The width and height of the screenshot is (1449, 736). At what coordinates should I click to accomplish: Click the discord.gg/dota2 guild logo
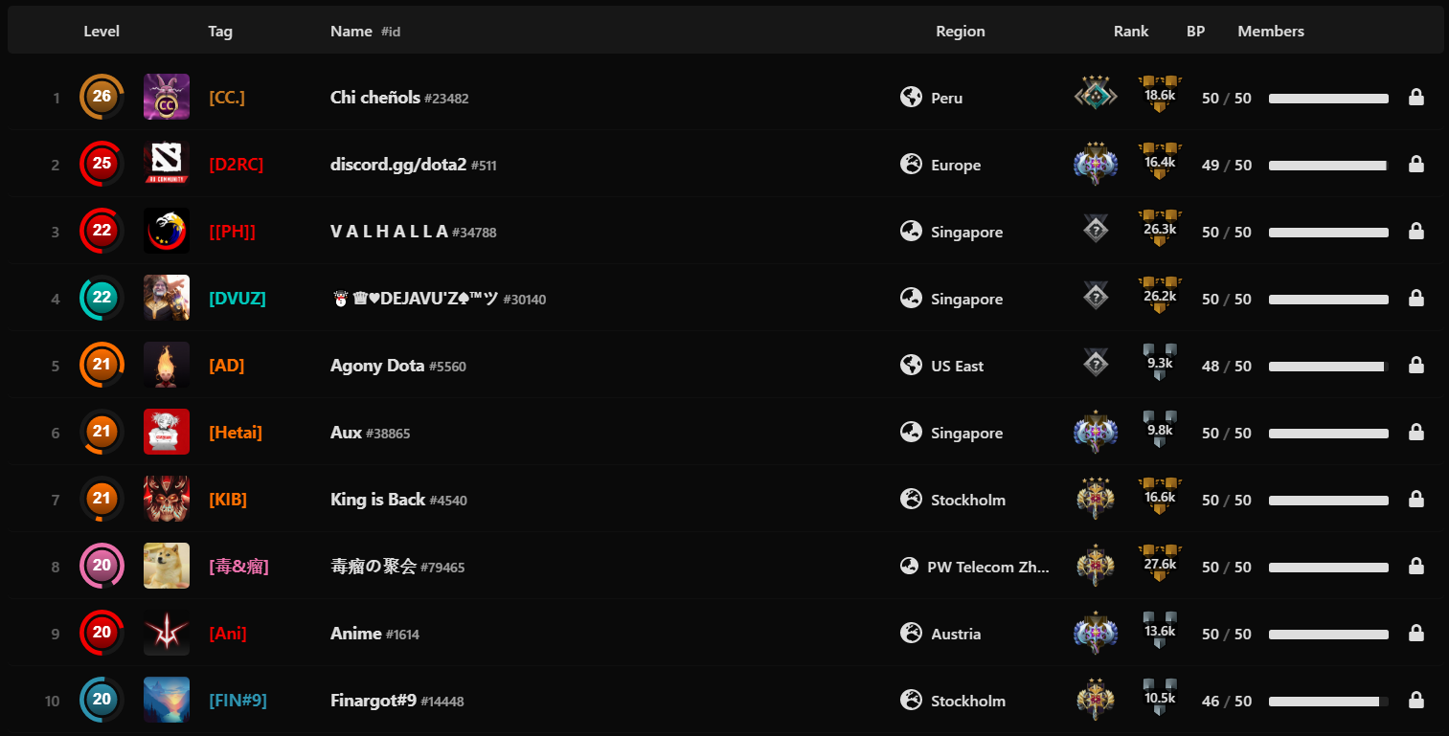167,164
